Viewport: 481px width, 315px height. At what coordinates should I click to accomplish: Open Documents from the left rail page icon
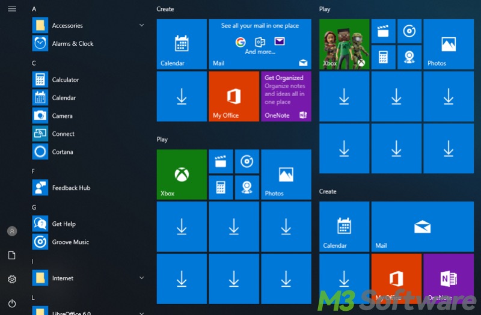[12, 255]
